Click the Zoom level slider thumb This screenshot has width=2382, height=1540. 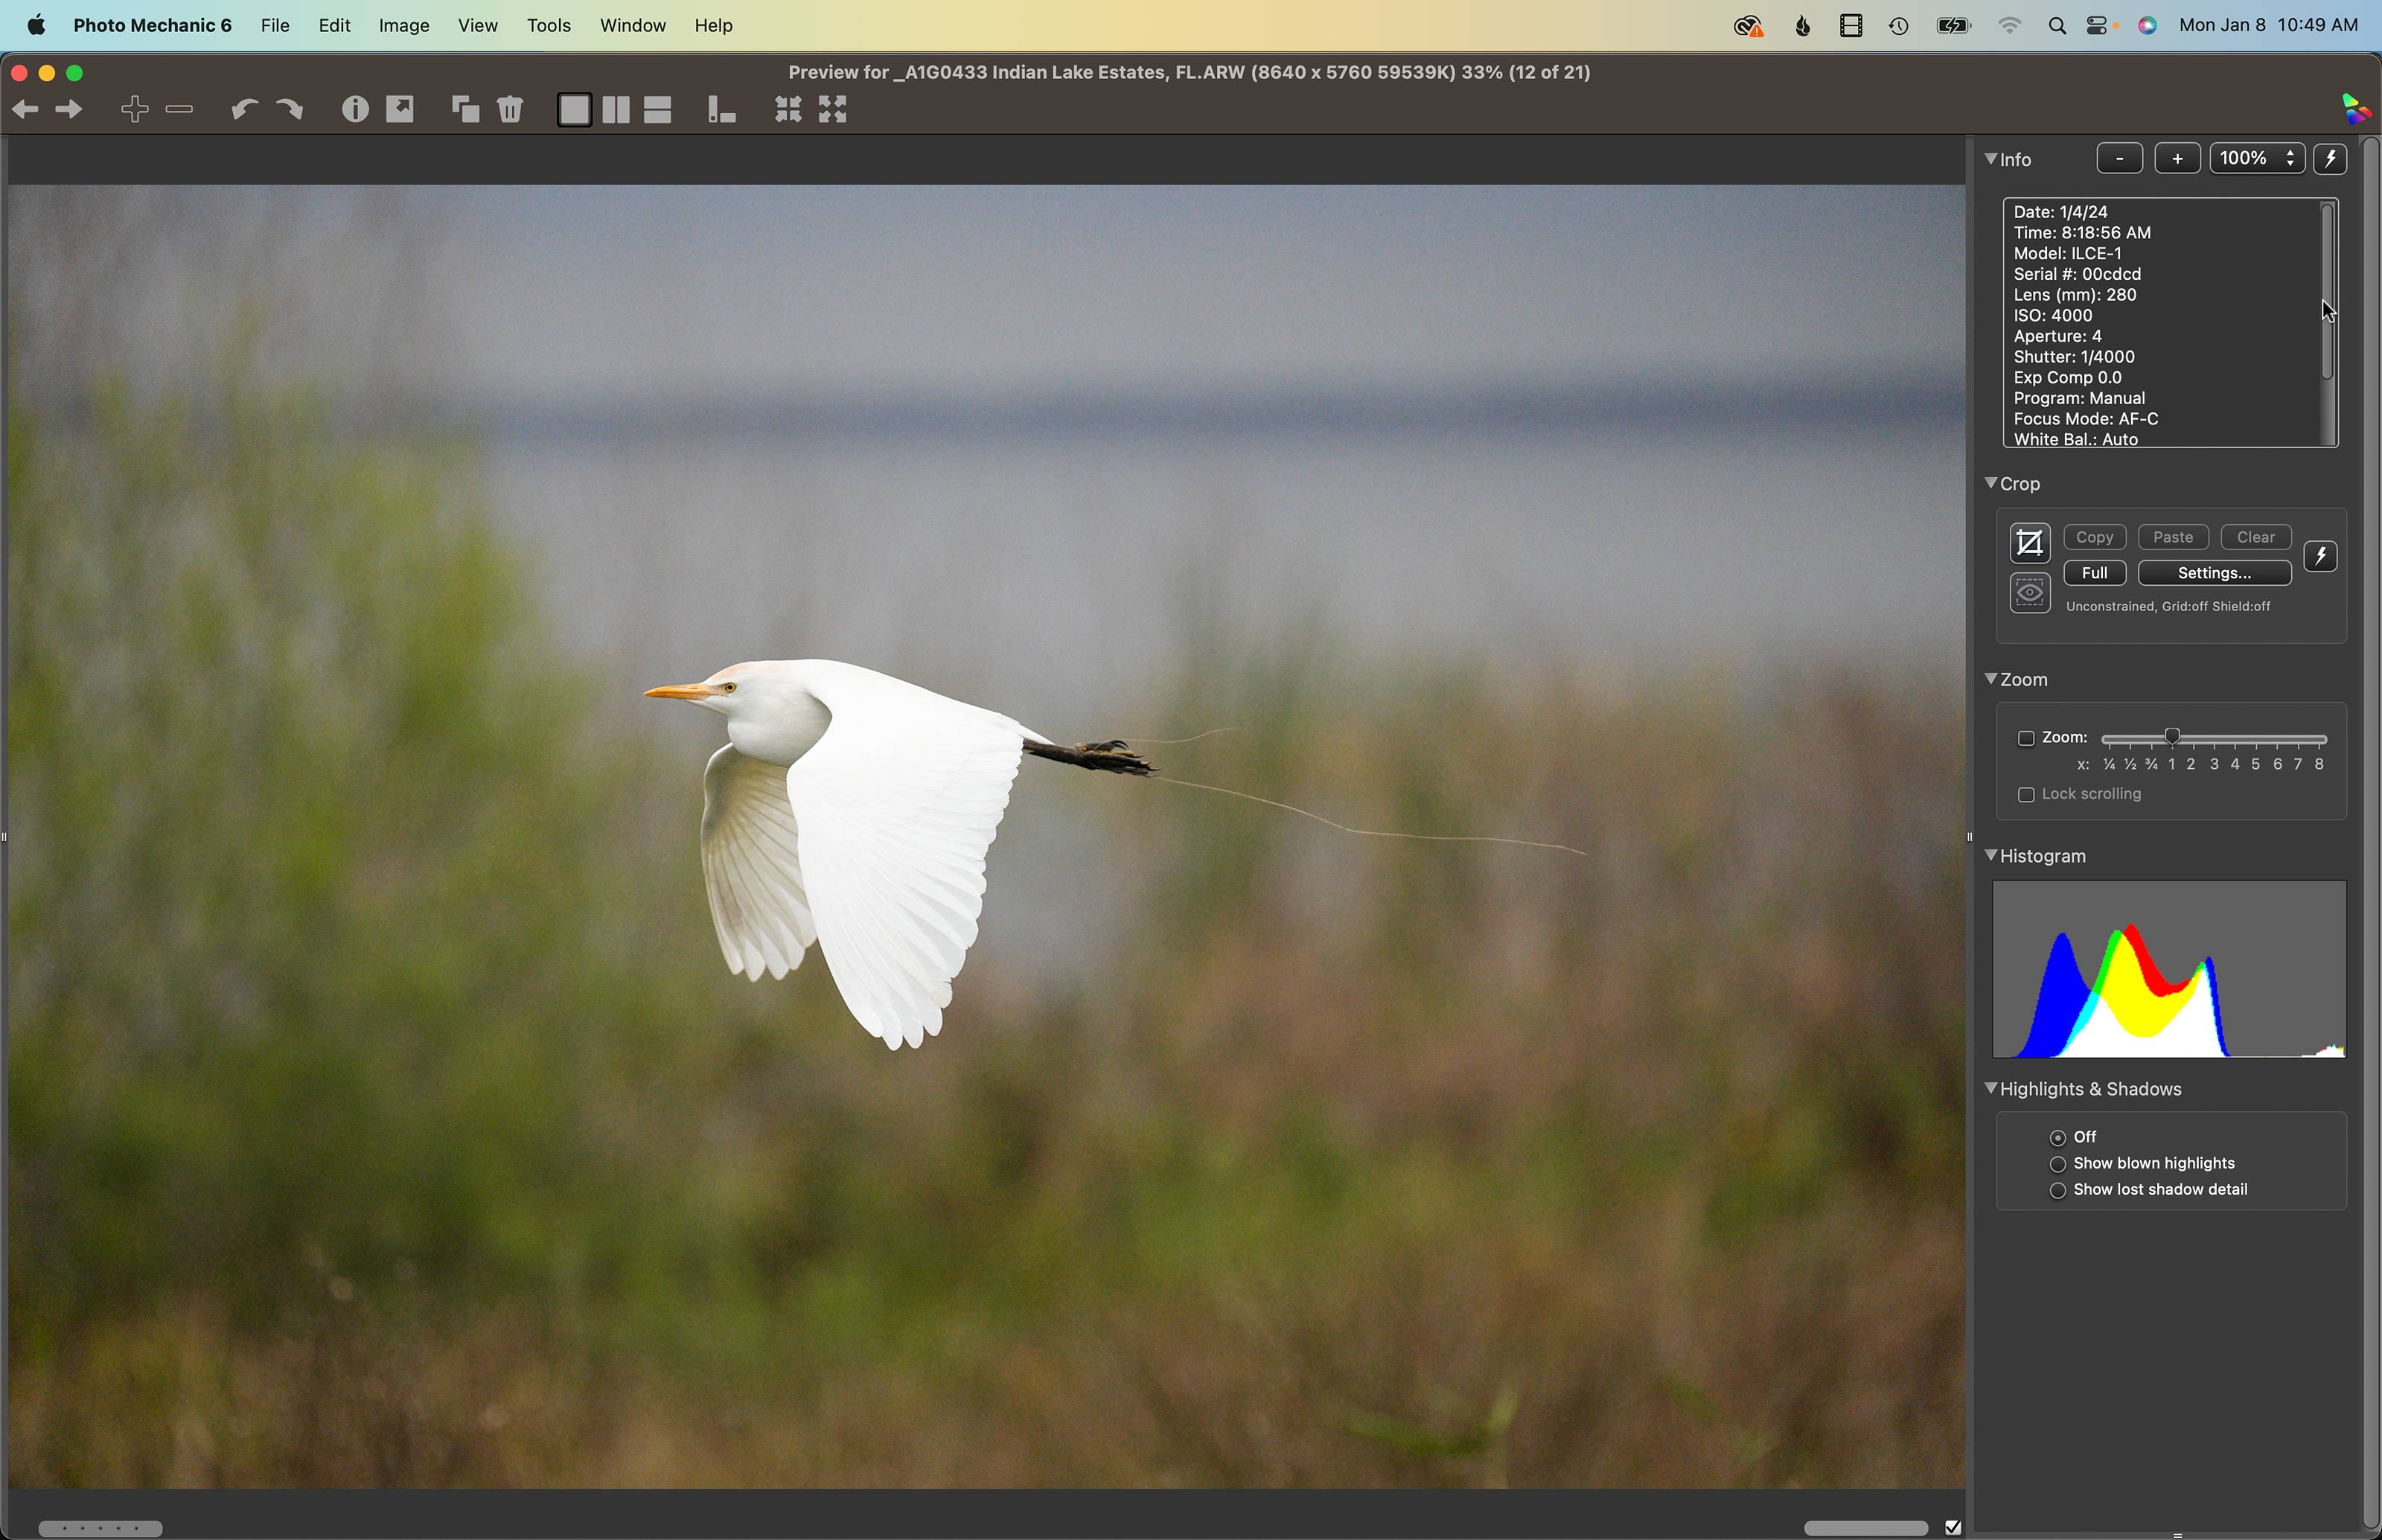click(x=2172, y=738)
